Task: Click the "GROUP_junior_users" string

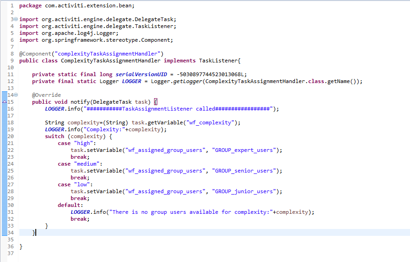Action: pyautogui.click(x=244, y=191)
